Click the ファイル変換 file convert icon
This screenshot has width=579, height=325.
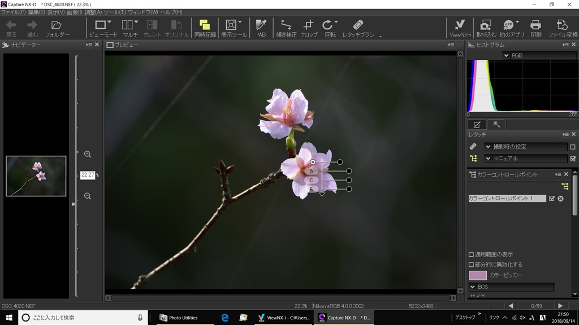click(x=562, y=28)
